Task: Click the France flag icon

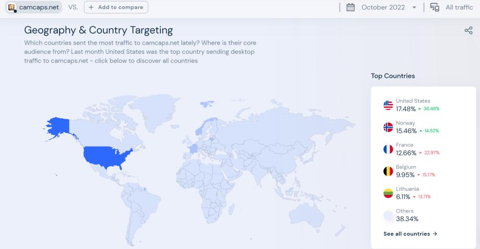Action: click(388, 149)
